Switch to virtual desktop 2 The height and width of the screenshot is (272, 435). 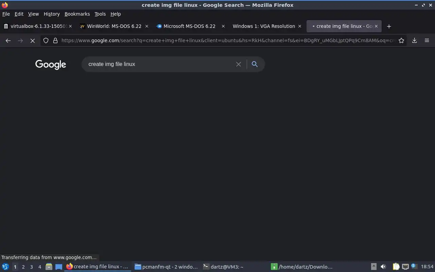pos(23,267)
